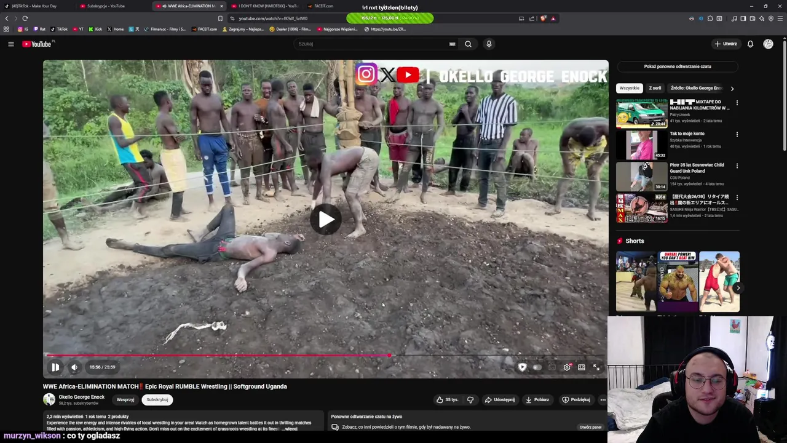This screenshot has width=787, height=443.
Task: Select the 'Wszystkie' filter chip
Action: [x=630, y=88]
